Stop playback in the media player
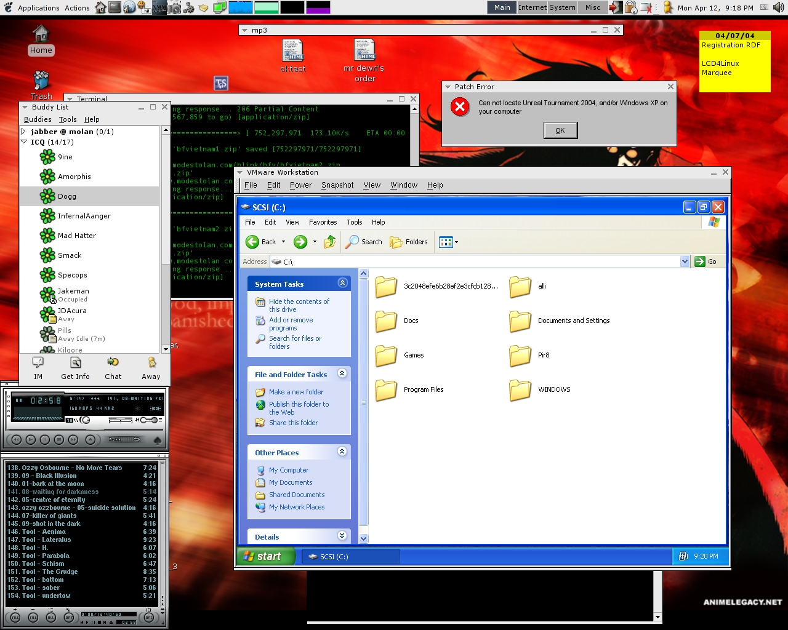The height and width of the screenshot is (630, 788). pos(59,439)
